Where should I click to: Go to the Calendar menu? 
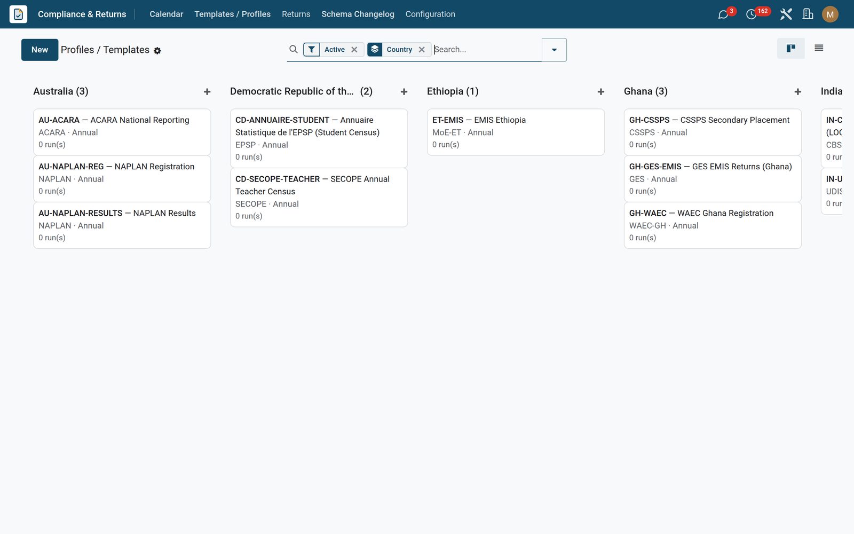[x=166, y=14]
